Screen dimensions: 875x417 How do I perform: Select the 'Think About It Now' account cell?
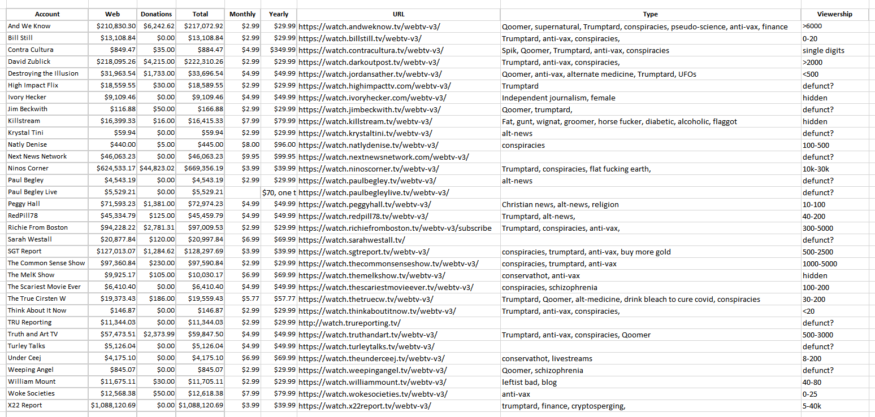(x=47, y=310)
